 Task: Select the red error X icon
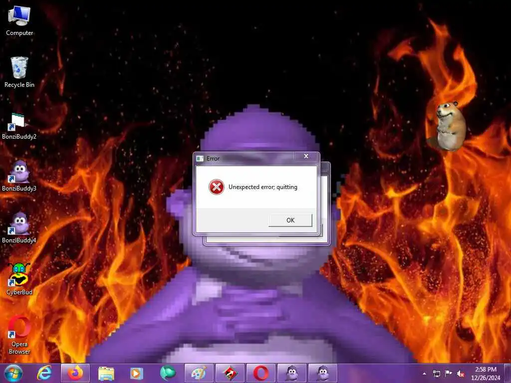tap(217, 187)
